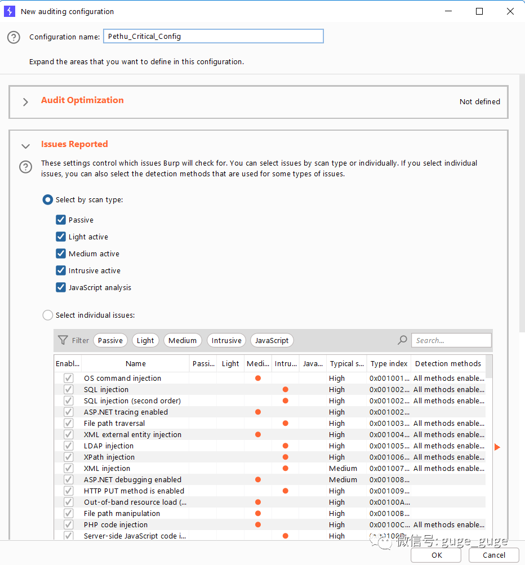Select the Server-side JavaScript code injection row
Image resolution: width=525 pixels, height=565 pixels.
point(269,536)
